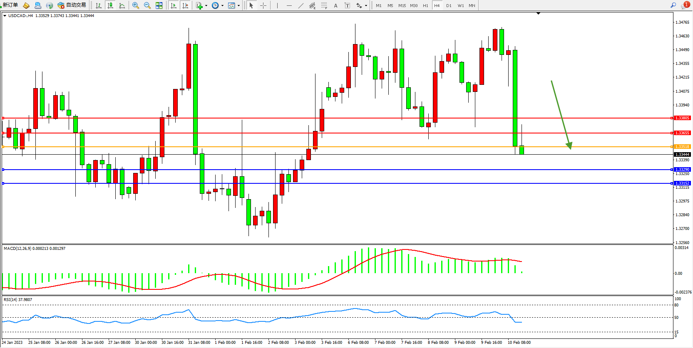
Task: Tile chart windows with the grid icon
Action: pyautogui.click(x=159, y=5)
